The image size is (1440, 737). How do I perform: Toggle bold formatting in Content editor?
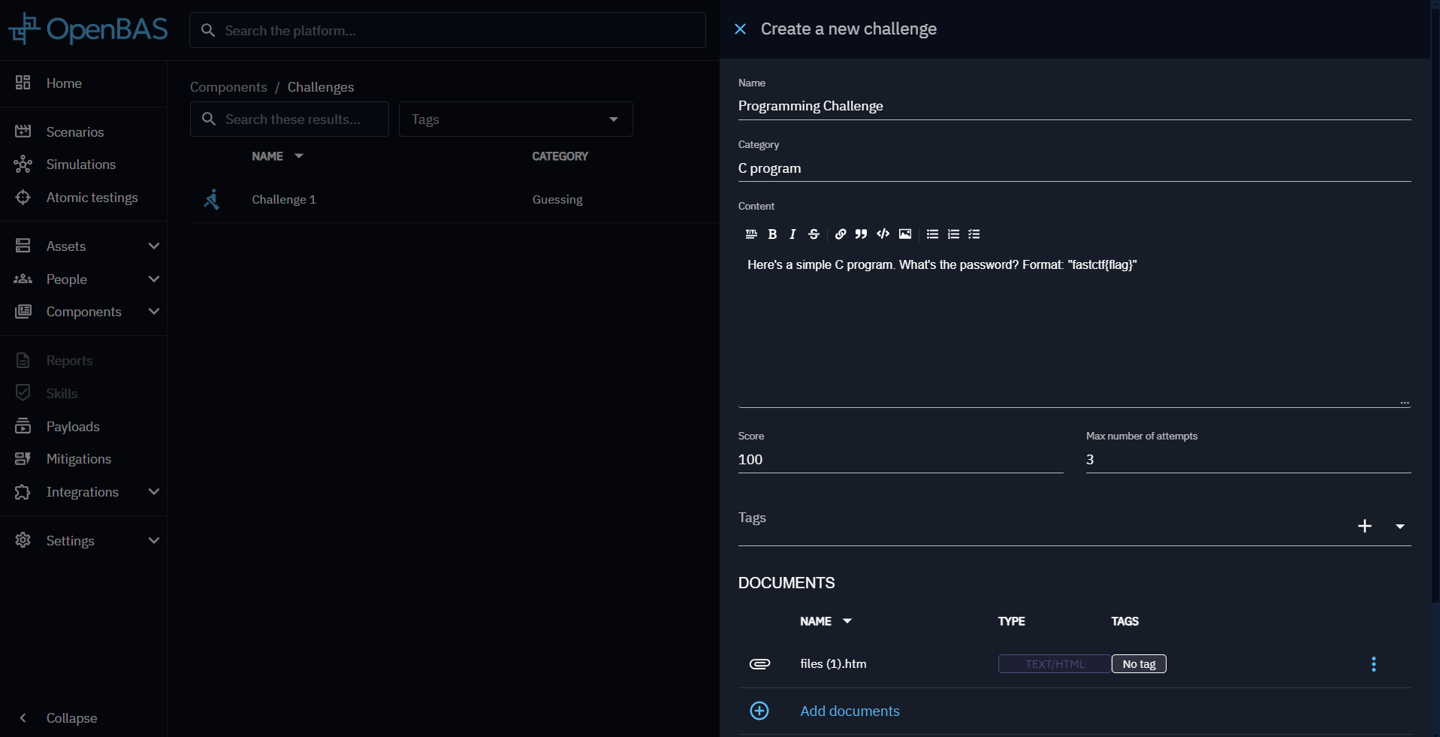click(772, 234)
